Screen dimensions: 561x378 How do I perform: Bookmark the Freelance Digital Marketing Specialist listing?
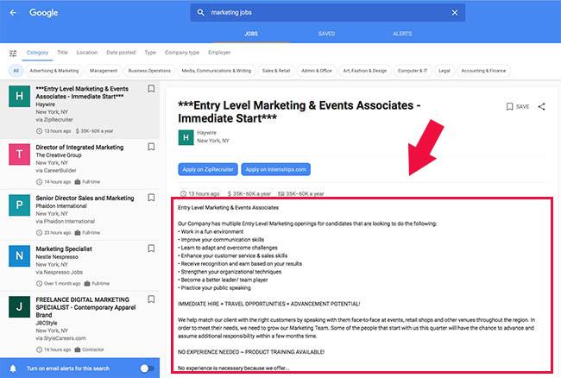(x=151, y=299)
